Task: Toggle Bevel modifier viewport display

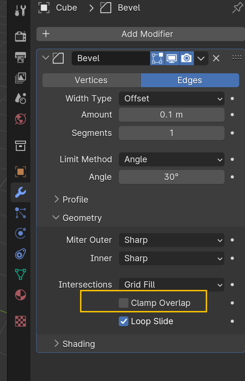Action: tap(172, 58)
